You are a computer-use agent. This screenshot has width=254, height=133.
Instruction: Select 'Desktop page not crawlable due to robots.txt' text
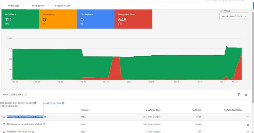coord(25,117)
